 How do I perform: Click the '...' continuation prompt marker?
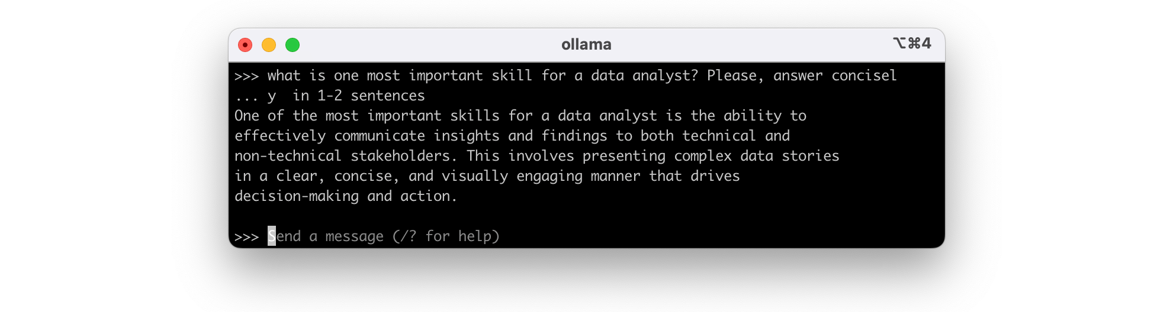click(246, 96)
